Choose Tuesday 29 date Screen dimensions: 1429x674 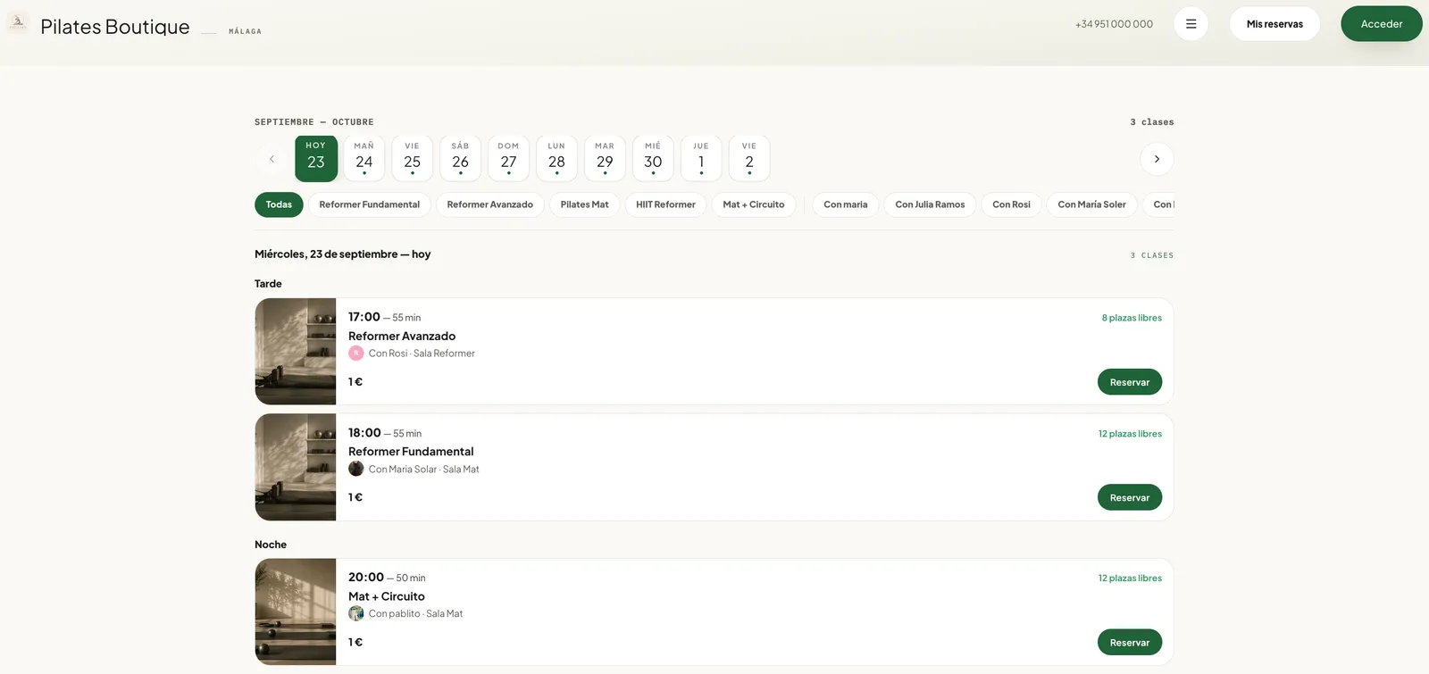(x=605, y=159)
